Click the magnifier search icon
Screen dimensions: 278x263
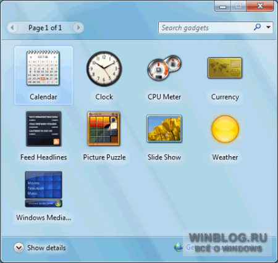(x=258, y=27)
